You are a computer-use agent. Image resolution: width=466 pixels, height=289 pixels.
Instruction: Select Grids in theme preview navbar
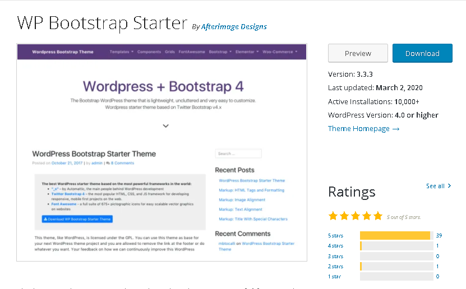point(170,52)
